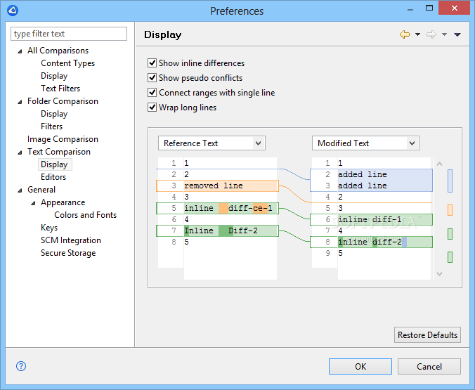This screenshot has width=475, height=390.
Task: Select Display under Text Comparison
Action: 54,164
